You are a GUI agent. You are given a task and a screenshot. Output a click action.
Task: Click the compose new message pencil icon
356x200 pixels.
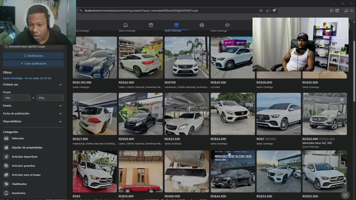pyautogui.click(x=345, y=195)
